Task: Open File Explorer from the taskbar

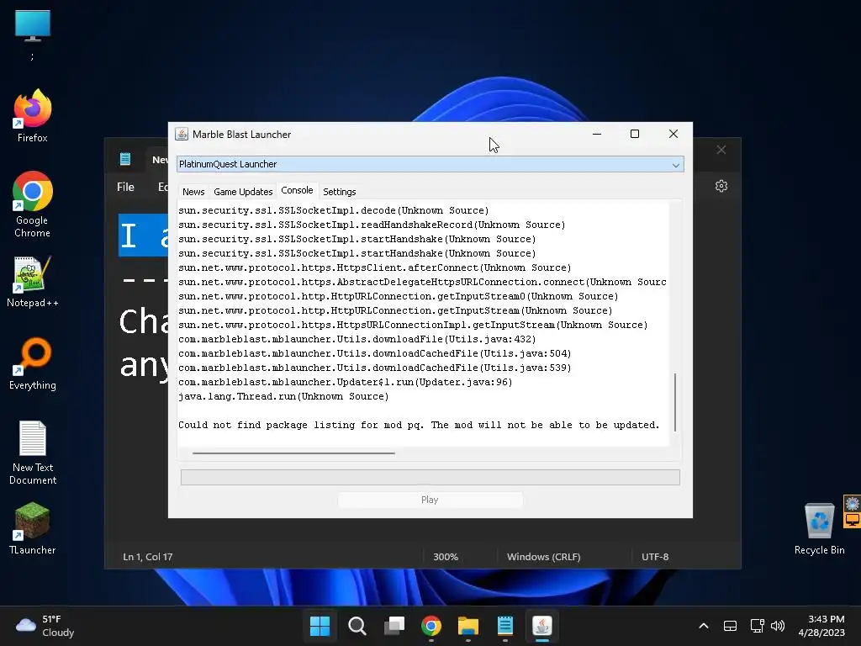Action: point(468,626)
